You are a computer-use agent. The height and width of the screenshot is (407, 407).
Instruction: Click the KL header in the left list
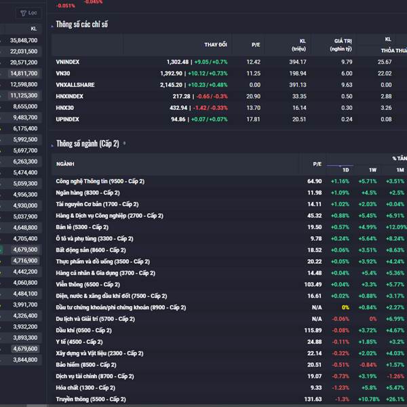[34, 28]
